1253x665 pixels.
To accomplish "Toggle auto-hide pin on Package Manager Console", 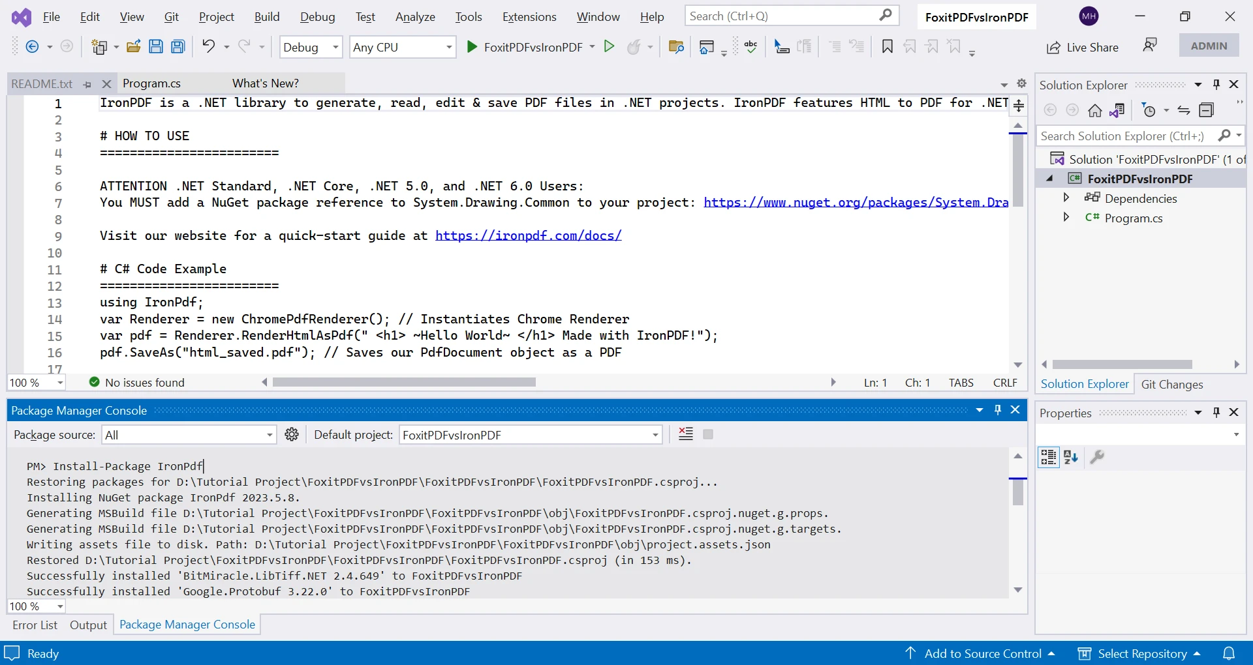I will pyautogui.click(x=998, y=409).
